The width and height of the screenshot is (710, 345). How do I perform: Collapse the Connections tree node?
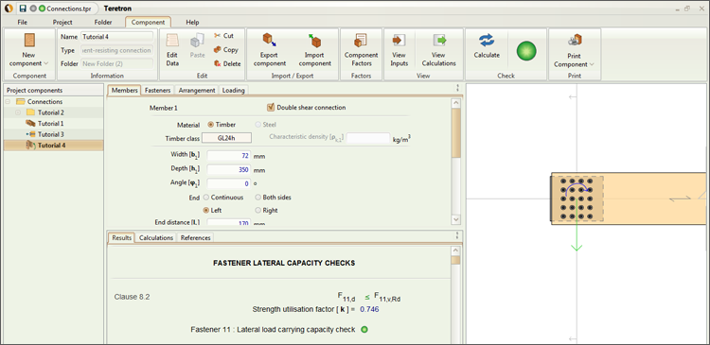[8, 102]
